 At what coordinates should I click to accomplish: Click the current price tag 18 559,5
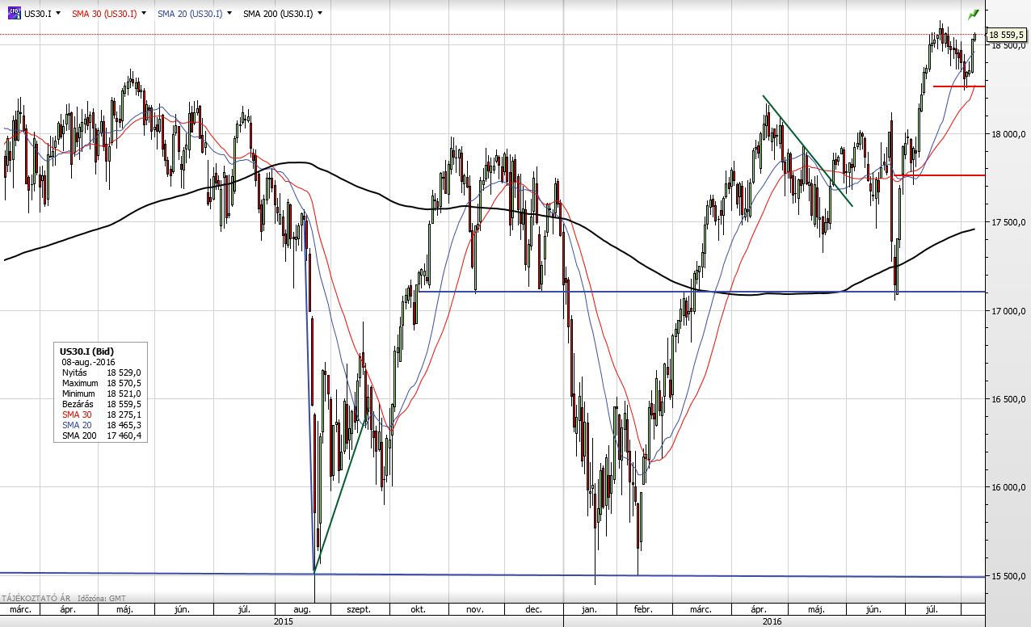1007,35
